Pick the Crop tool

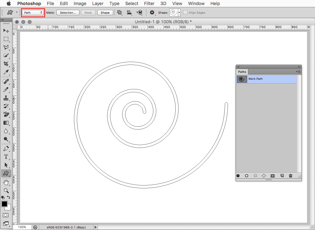coord(6,64)
